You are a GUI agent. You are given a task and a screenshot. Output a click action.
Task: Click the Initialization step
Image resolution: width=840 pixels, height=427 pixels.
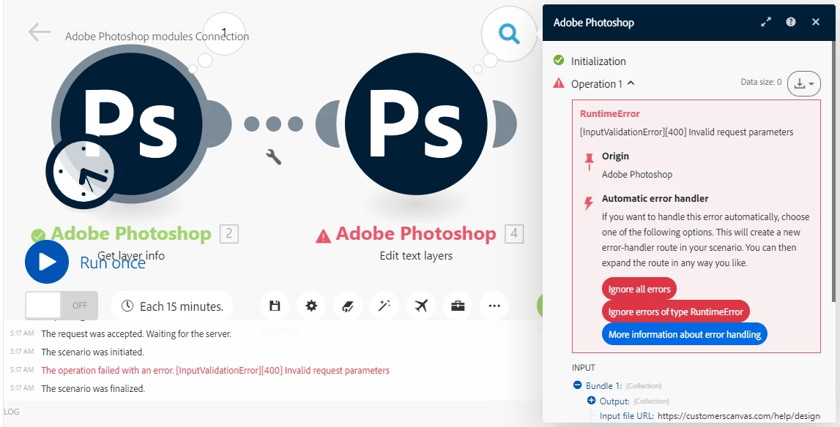point(598,61)
